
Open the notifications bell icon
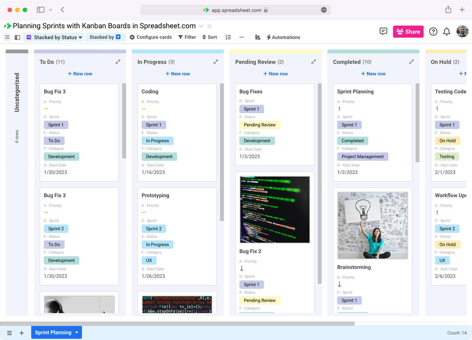(447, 31)
